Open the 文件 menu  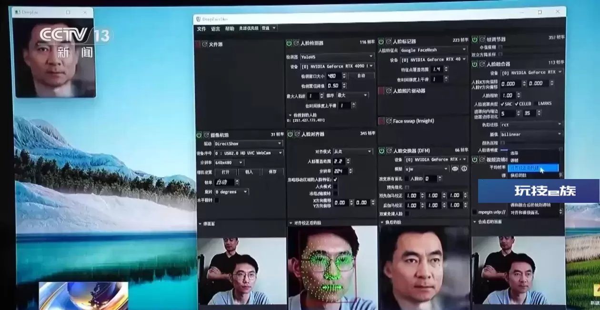[201, 29]
